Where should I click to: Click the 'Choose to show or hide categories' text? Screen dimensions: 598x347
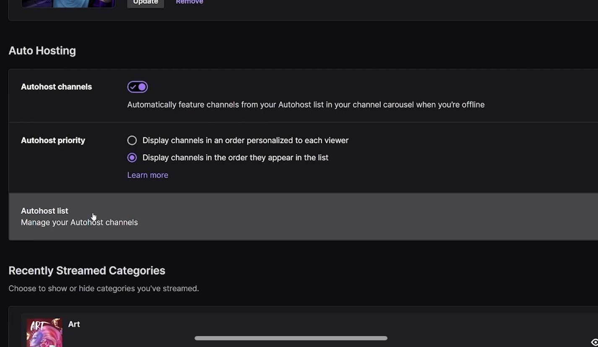pyautogui.click(x=104, y=288)
